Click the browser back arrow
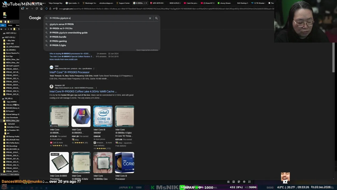 27,9
